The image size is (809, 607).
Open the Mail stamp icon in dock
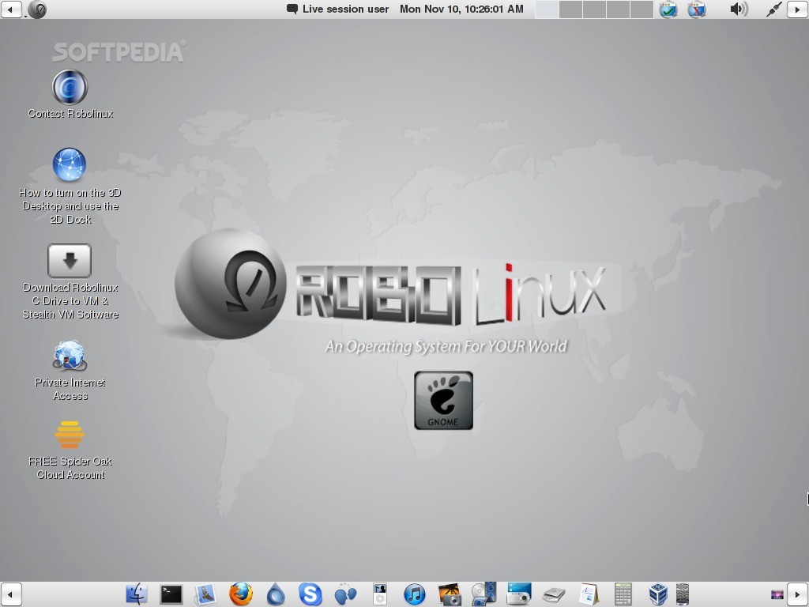pos(205,594)
